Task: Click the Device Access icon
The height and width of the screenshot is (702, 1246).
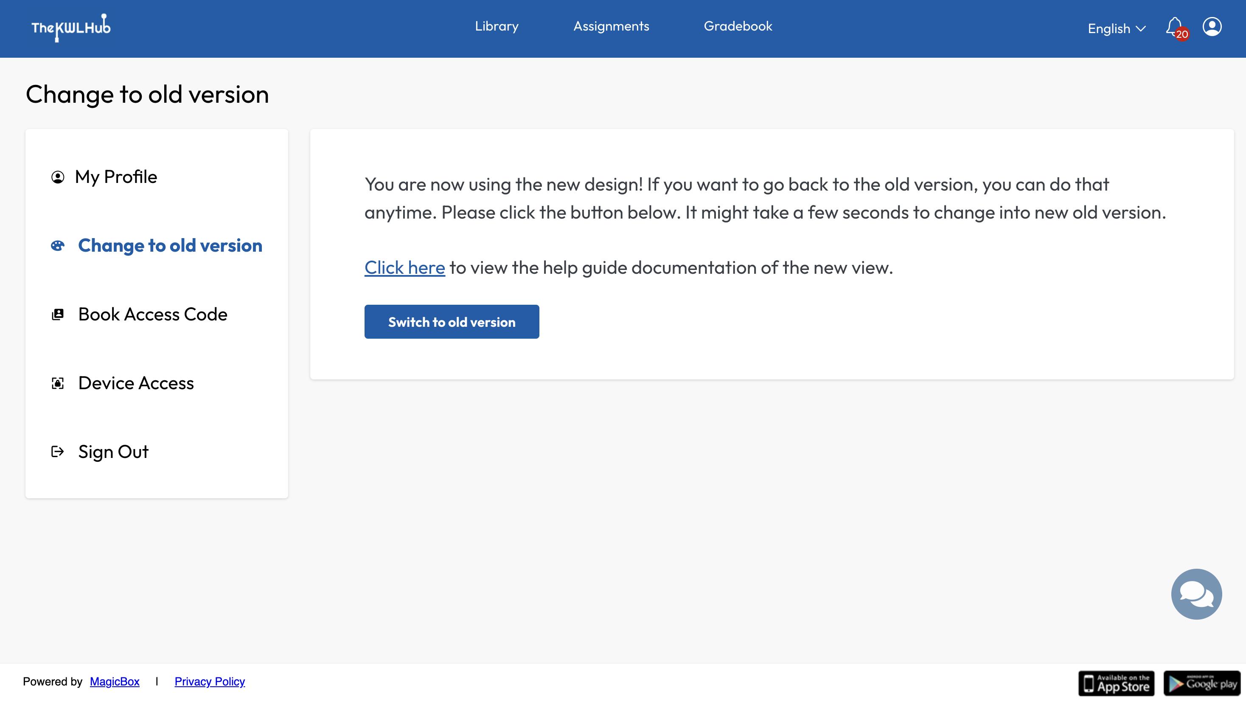Action: pyautogui.click(x=58, y=383)
